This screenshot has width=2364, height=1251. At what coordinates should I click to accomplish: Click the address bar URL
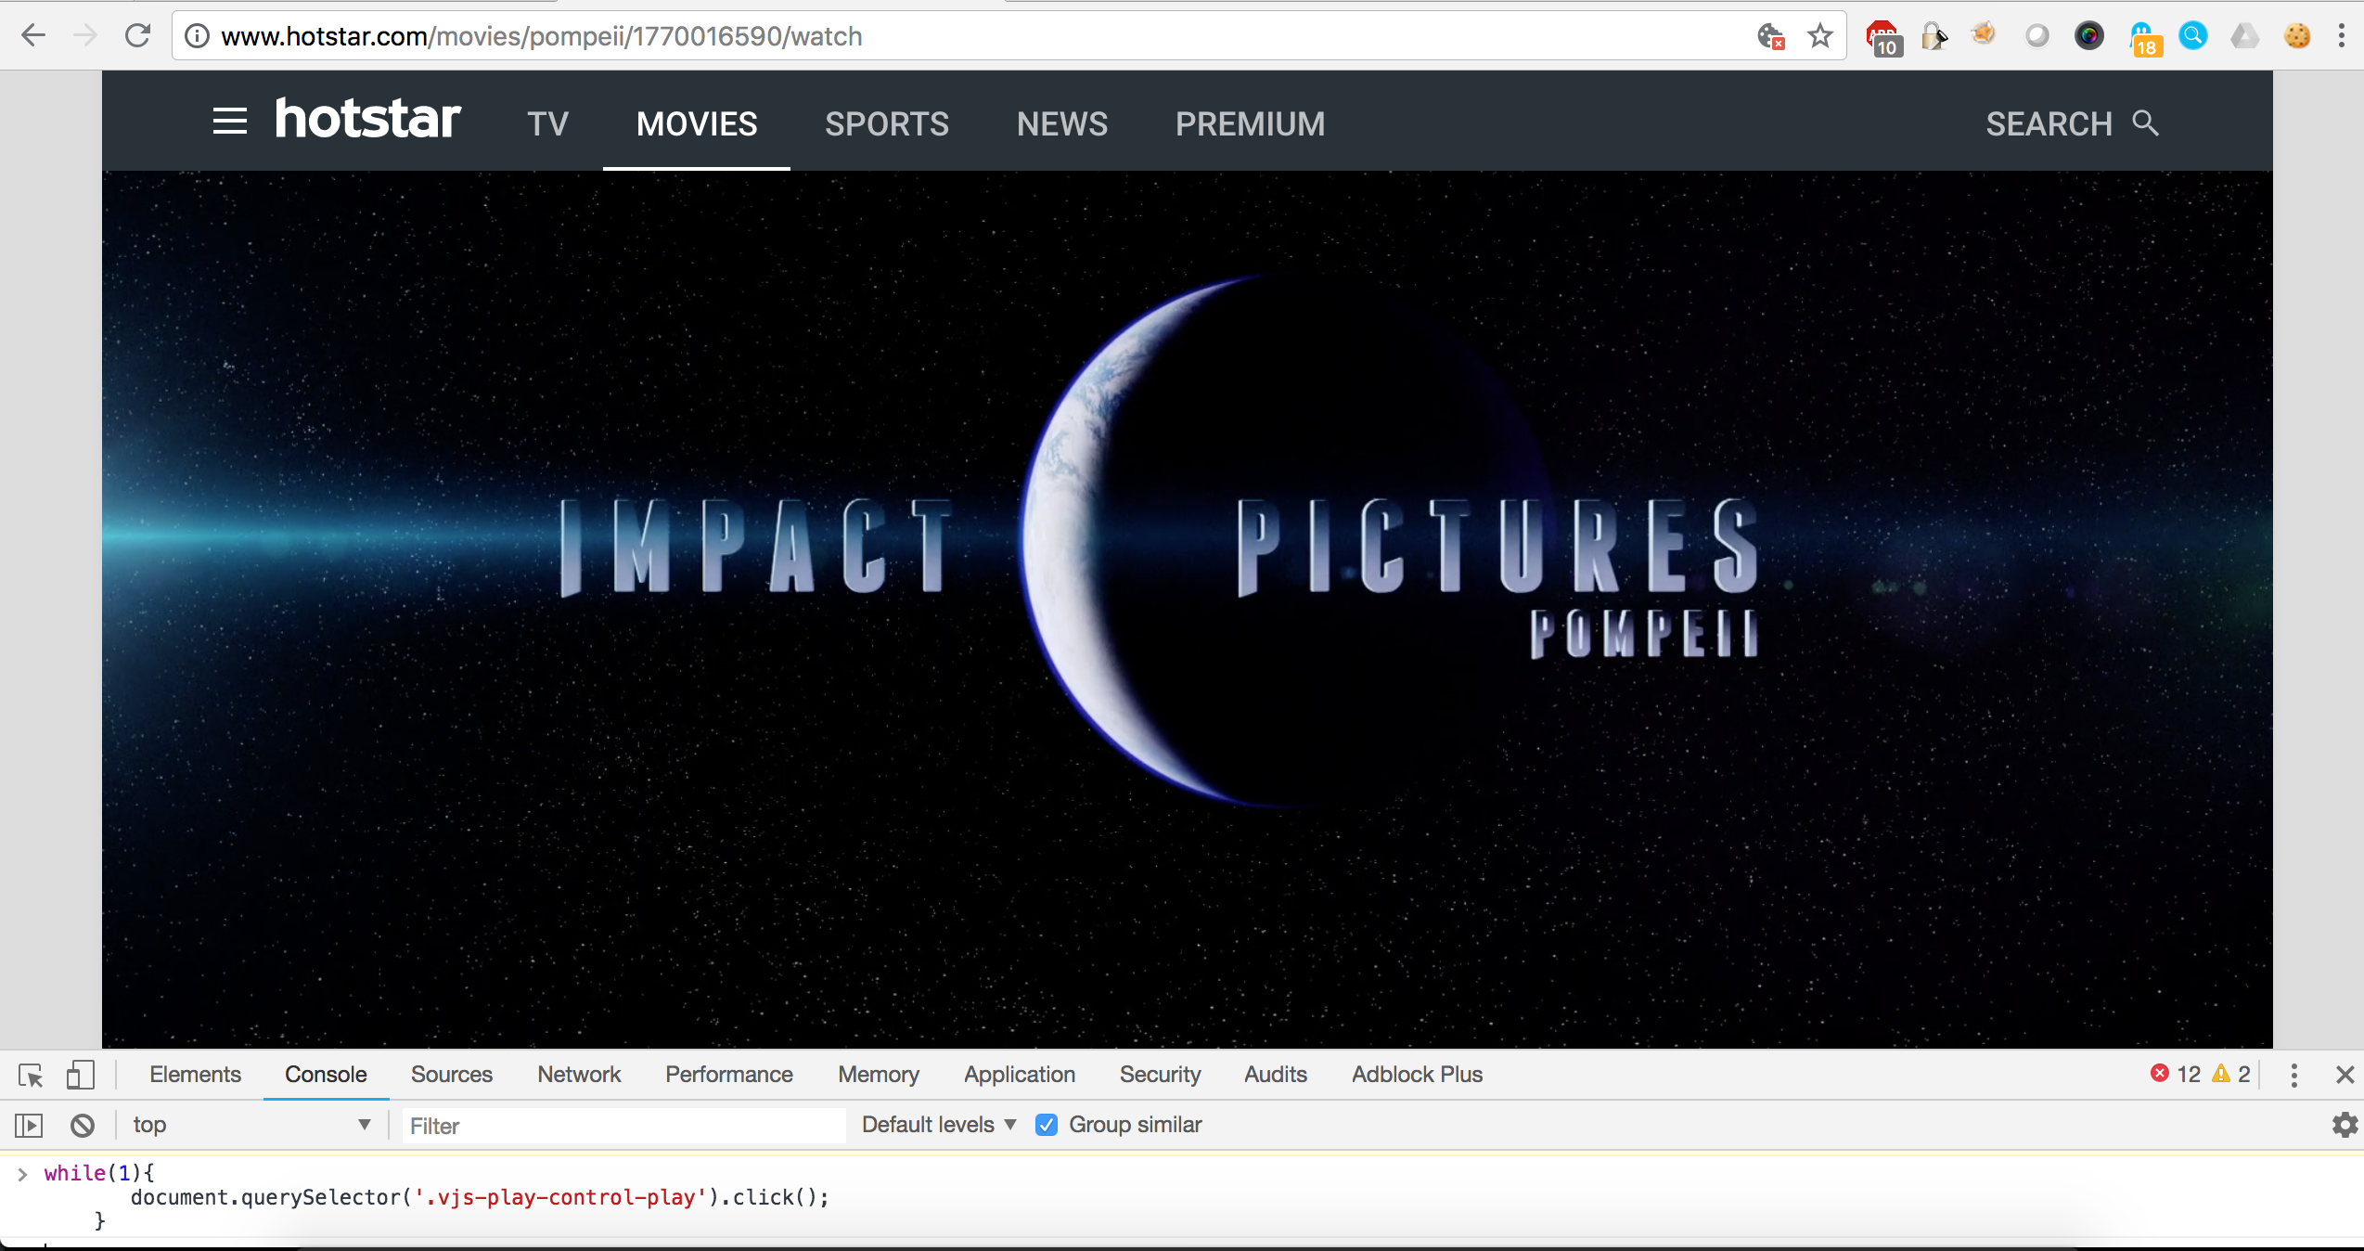pos(542,36)
